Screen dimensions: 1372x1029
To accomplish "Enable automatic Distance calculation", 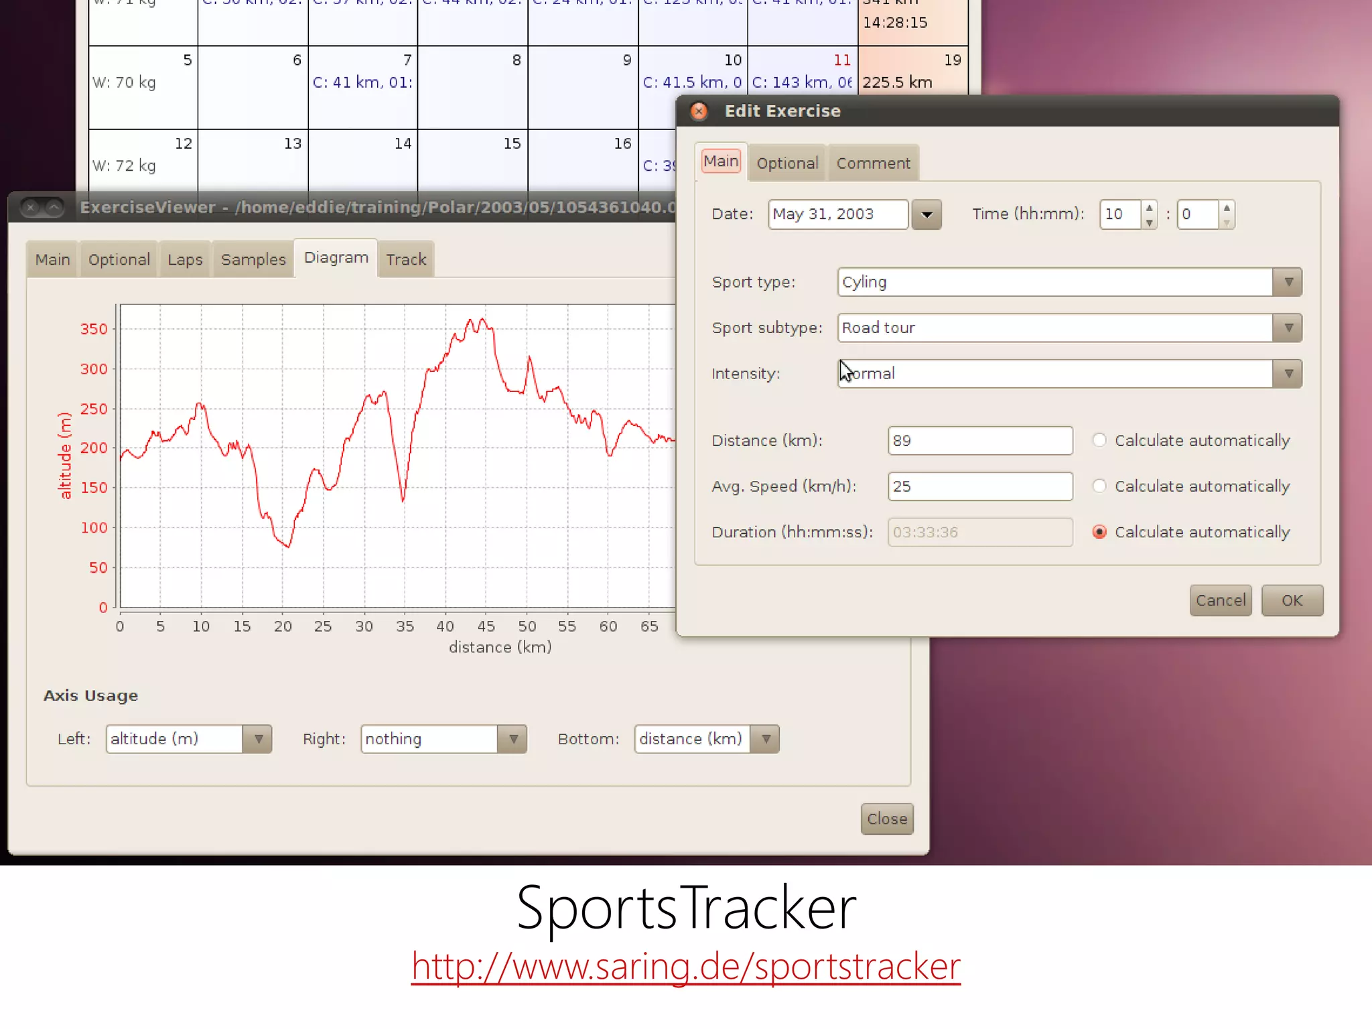I will pos(1099,440).
